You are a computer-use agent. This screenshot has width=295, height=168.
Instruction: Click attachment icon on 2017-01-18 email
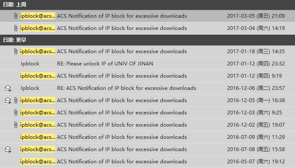pyautogui.click(x=16, y=51)
